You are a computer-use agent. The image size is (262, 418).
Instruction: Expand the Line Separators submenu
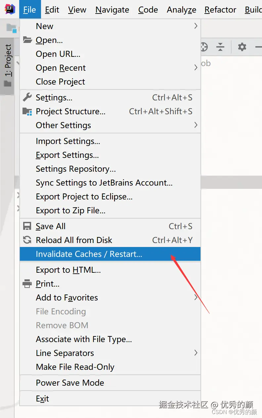pyautogui.click(x=110, y=353)
